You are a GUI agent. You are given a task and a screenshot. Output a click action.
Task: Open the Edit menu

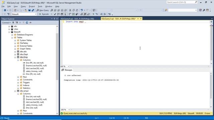point(9,6)
